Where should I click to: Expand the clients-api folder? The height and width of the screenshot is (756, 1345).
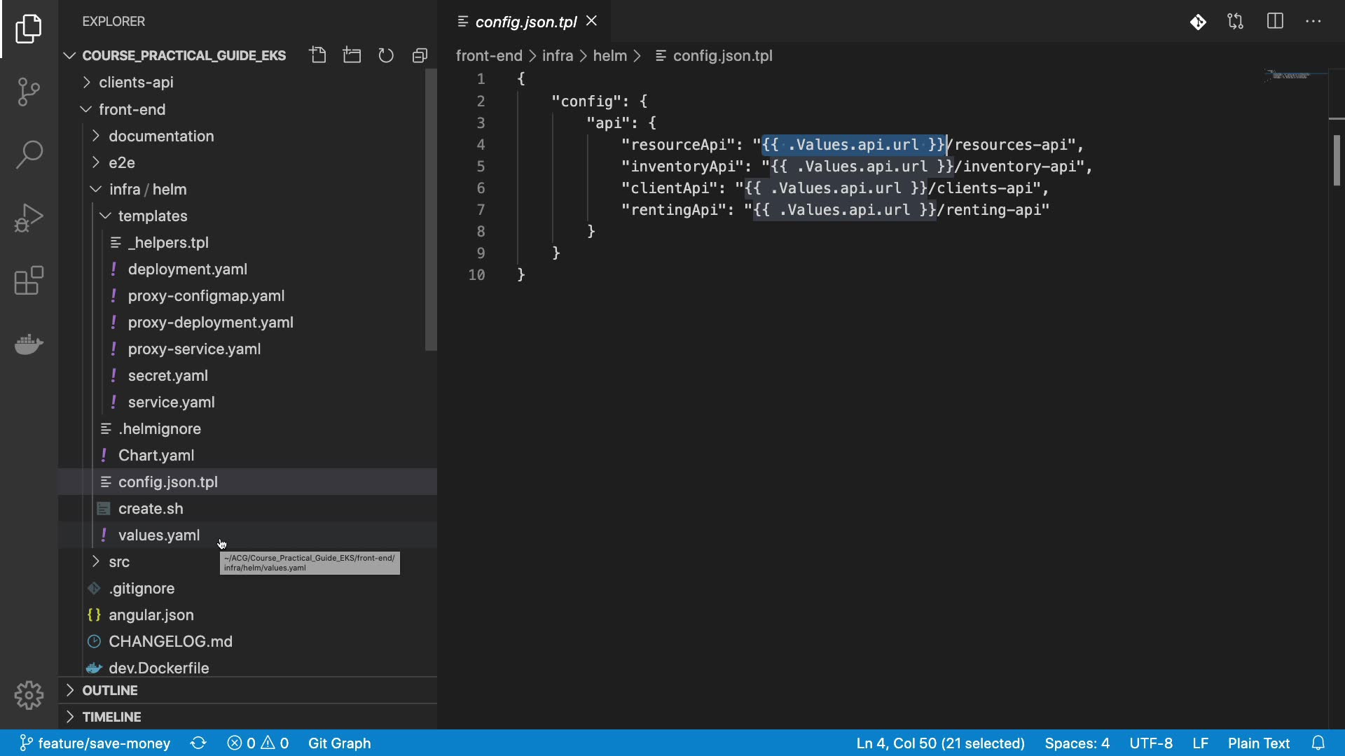coord(136,83)
